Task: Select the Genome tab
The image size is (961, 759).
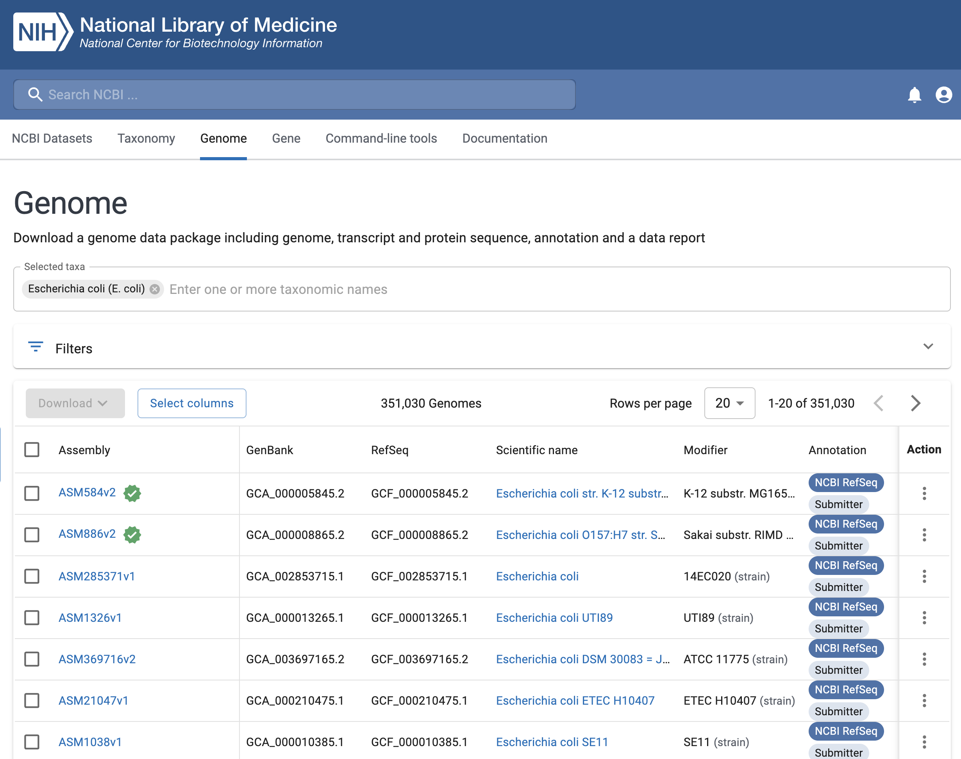Action: [x=223, y=138]
